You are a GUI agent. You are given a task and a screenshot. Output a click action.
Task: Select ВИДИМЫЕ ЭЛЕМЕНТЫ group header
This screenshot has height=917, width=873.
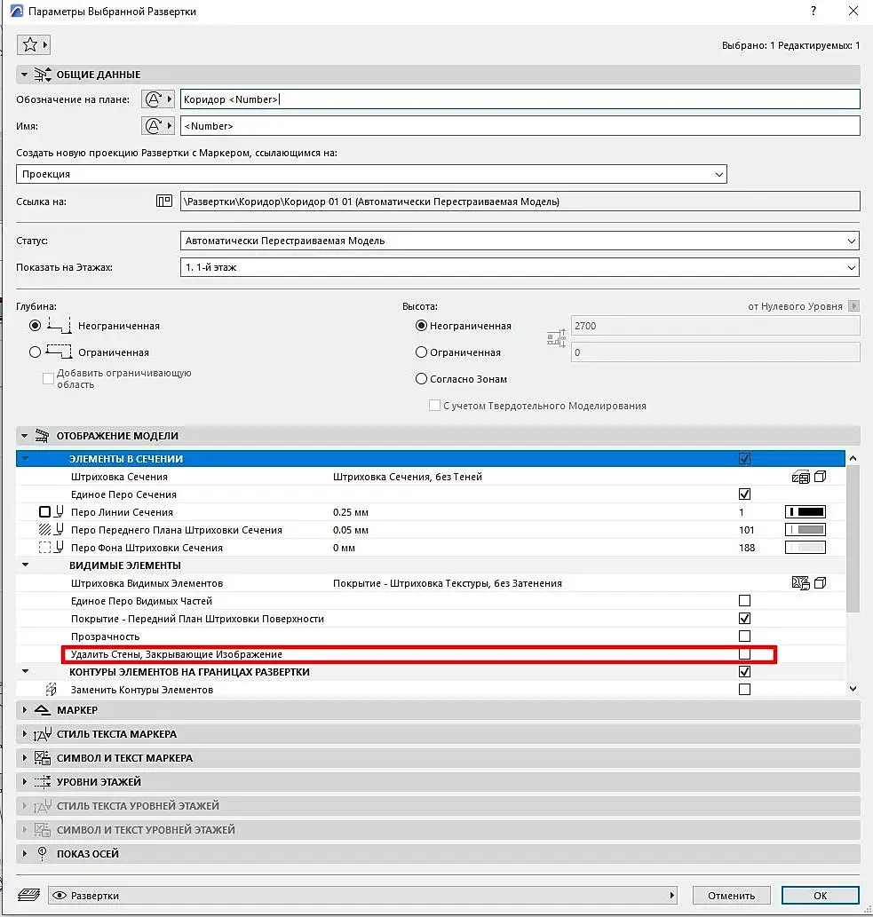point(124,565)
